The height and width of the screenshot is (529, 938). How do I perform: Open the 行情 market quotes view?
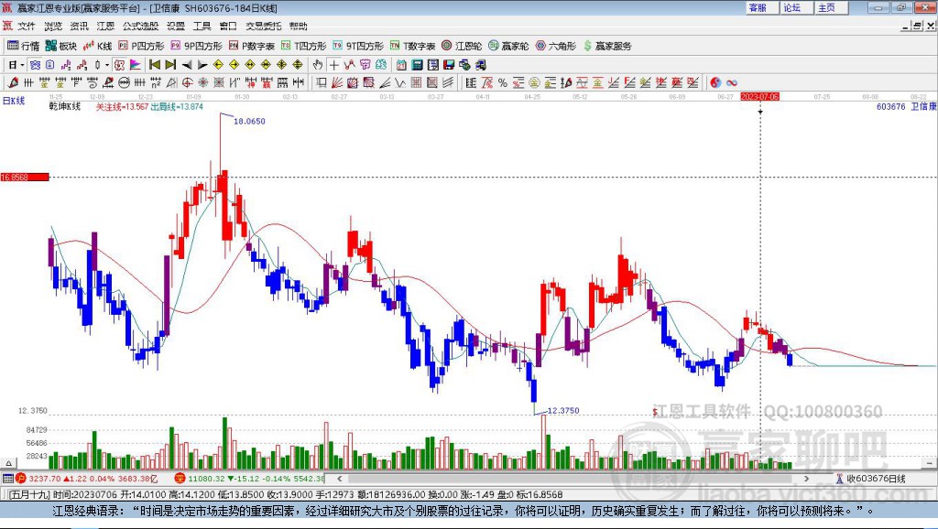click(x=23, y=46)
